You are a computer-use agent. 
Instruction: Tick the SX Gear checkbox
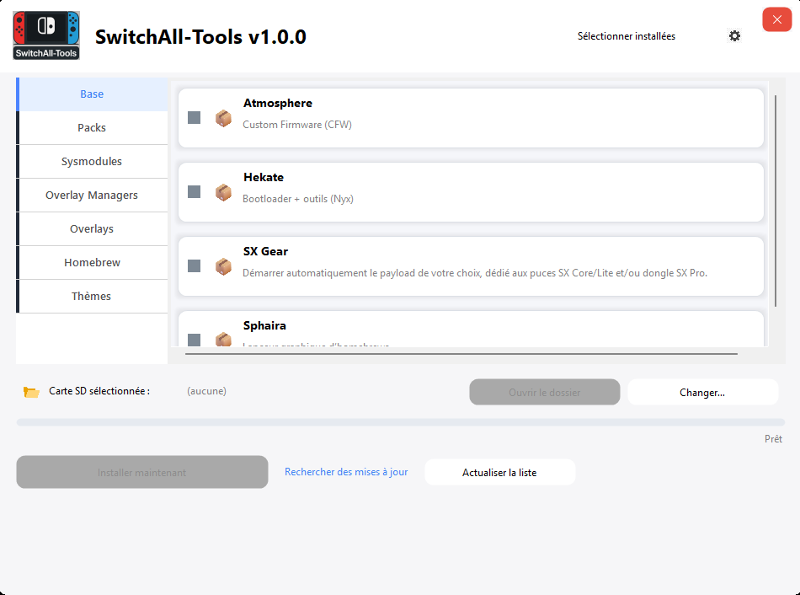(x=194, y=266)
